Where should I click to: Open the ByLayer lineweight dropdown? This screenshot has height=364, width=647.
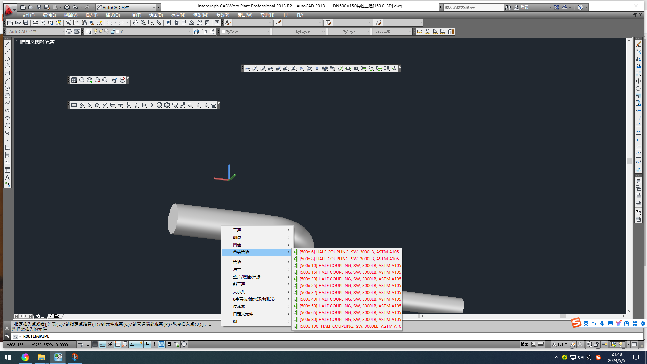pyautogui.click(x=350, y=32)
